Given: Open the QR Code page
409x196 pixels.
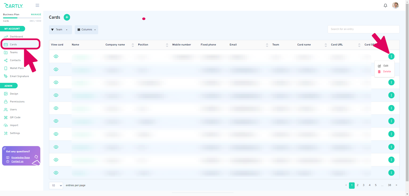Looking at the screenshot, I should (x=15, y=117).
